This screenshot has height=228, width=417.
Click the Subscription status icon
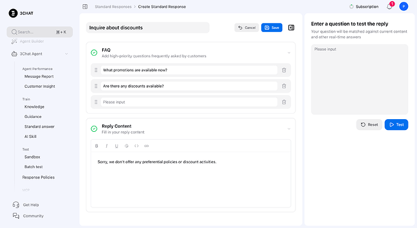coord(351,7)
